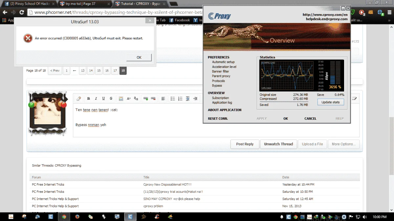Open Banner filter in CProxy preferences
This screenshot has width=394, height=221.
click(x=220, y=71)
